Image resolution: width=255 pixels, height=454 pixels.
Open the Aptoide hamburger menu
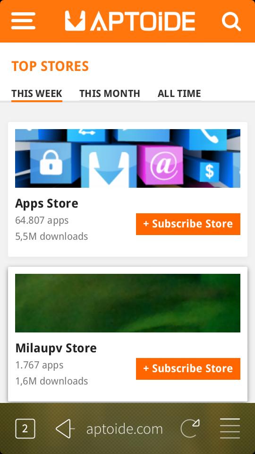[x=23, y=21]
